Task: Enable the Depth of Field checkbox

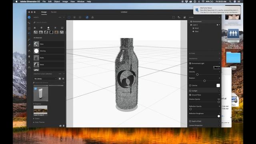Action: click(190, 121)
